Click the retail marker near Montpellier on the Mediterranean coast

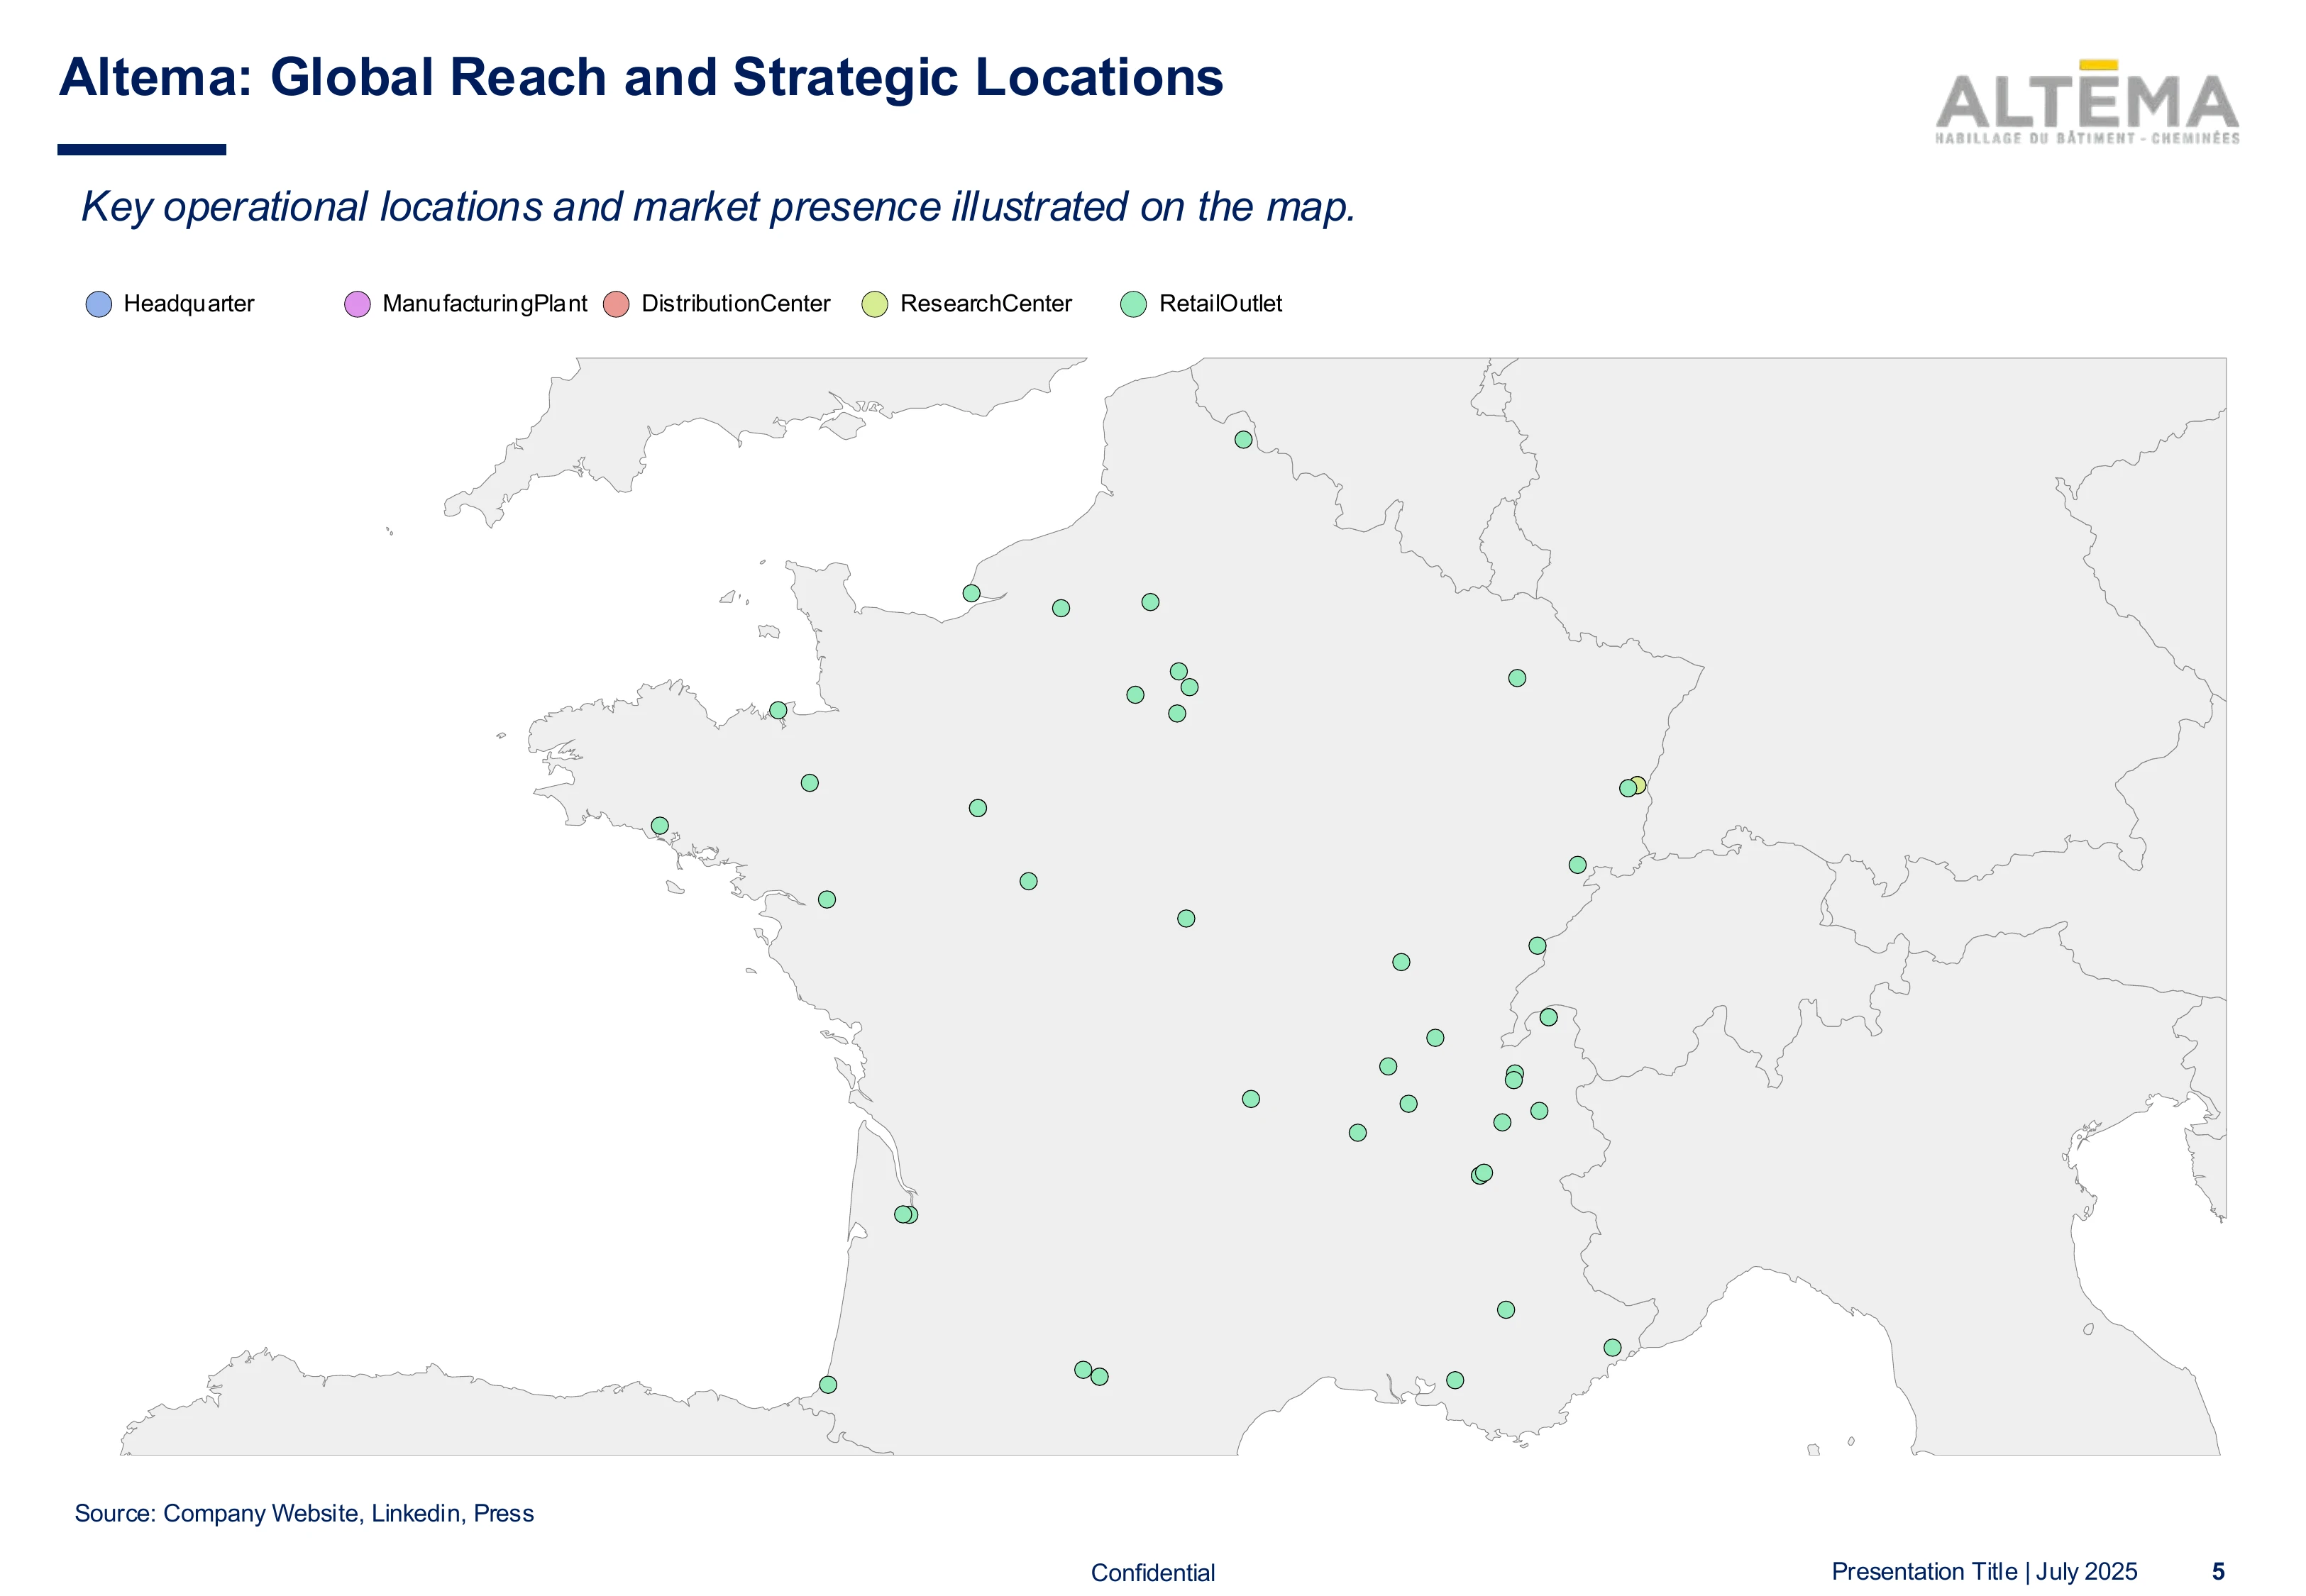pyautogui.click(x=1455, y=1380)
